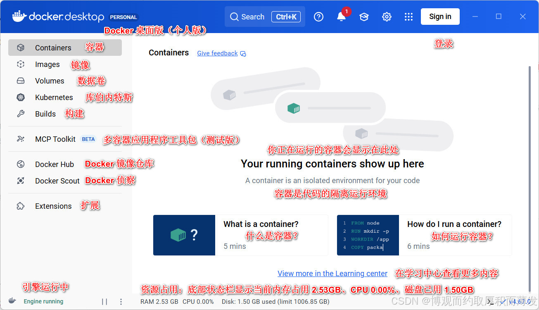The width and height of the screenshot is (539, 310).
Task: Open the nine-dot apps grid menu
Action: (x=408, y=17)
